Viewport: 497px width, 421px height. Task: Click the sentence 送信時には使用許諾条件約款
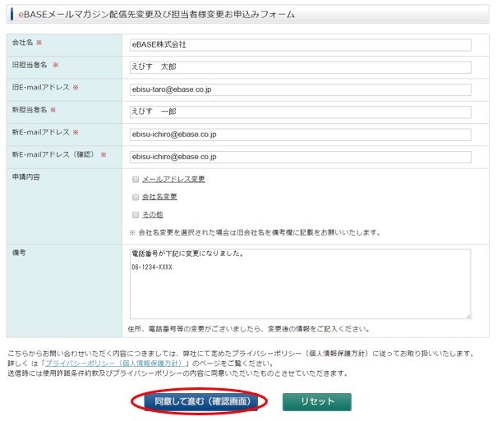click(177, 373)
